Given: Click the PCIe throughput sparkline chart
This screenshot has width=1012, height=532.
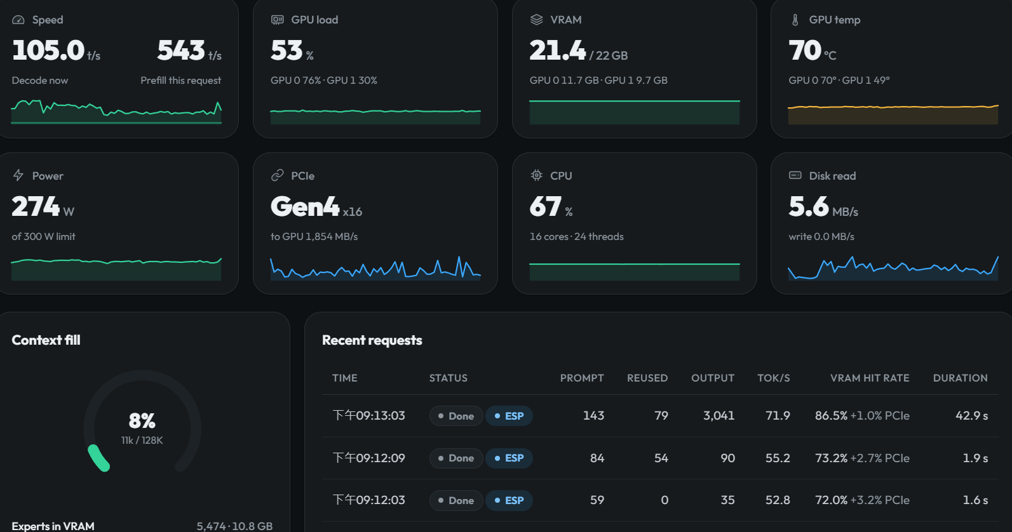Looking at the screenshot, I should point(375,268).
